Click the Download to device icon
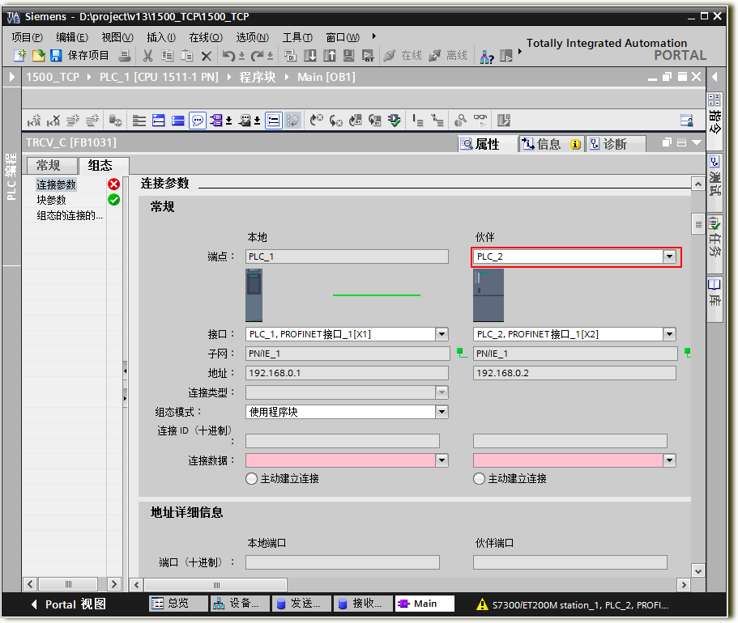 [309, 56]
